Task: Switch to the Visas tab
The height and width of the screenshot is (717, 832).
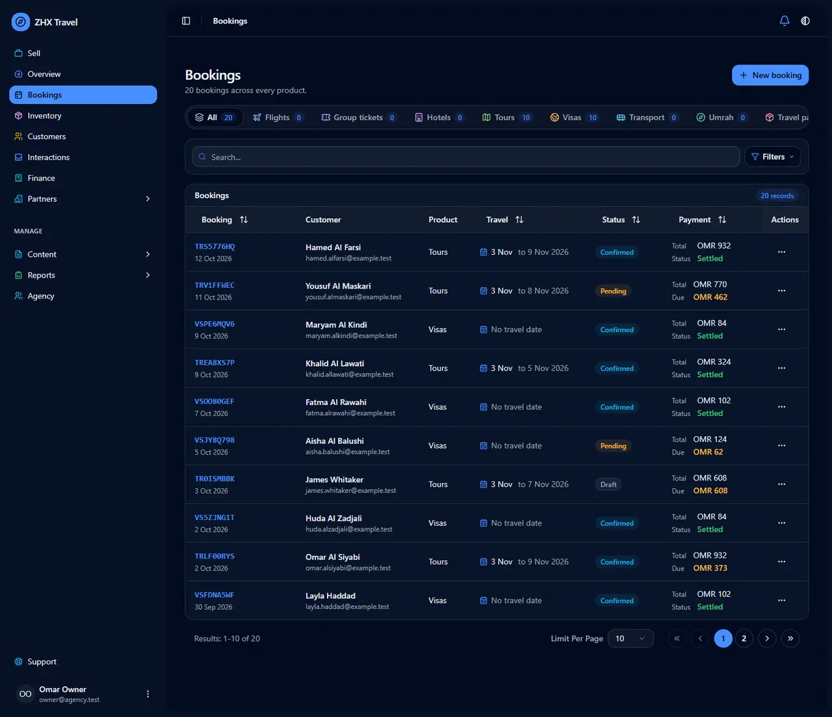Action: pyautogui.click(x=574, y=118)
